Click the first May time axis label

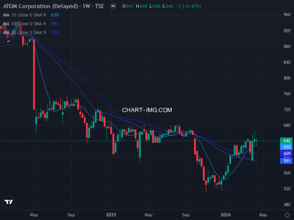tap(34, 215)
